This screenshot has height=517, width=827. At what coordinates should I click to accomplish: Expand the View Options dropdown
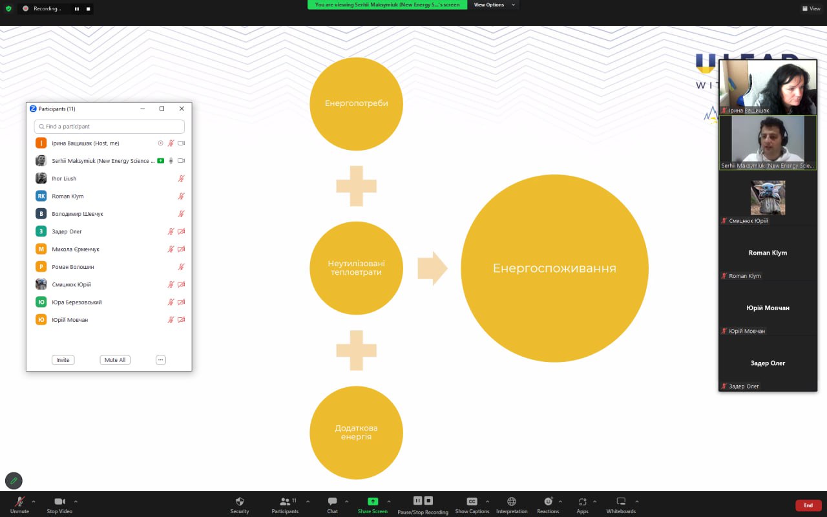[494, 5]
